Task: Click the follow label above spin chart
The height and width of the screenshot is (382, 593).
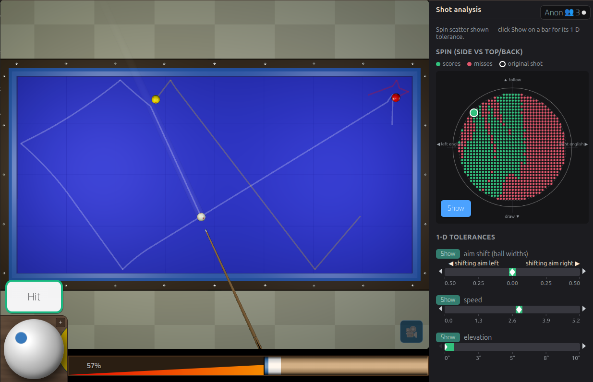Action: coord(512,80)
